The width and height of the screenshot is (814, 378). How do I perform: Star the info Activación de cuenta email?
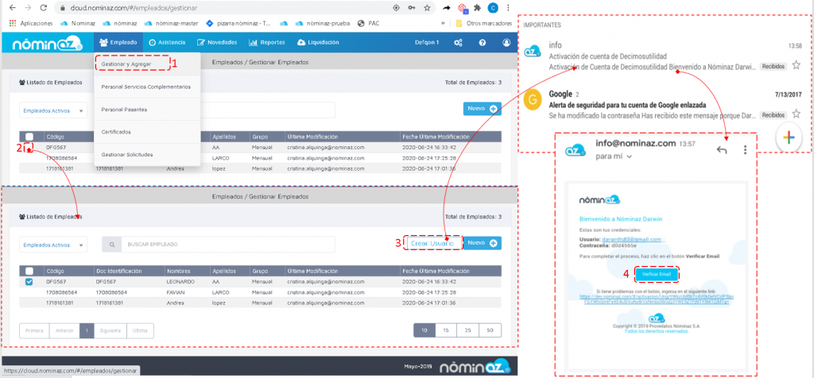pos(796,66)
